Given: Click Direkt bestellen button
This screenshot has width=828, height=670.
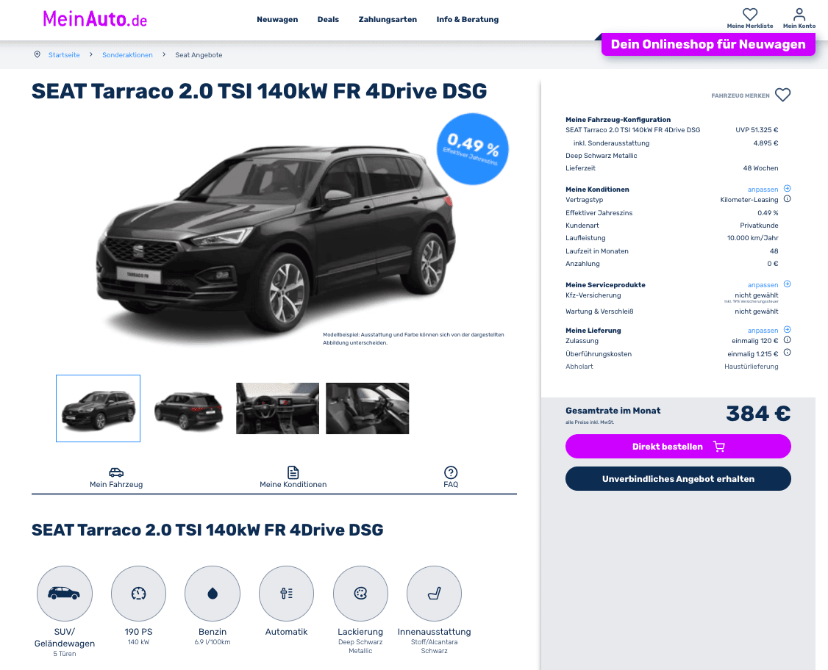Looking at the screenshot, I should (x=678, y=447).
